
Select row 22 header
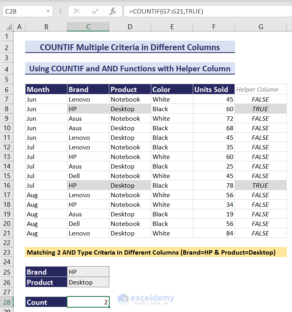[x=6, y=243]
